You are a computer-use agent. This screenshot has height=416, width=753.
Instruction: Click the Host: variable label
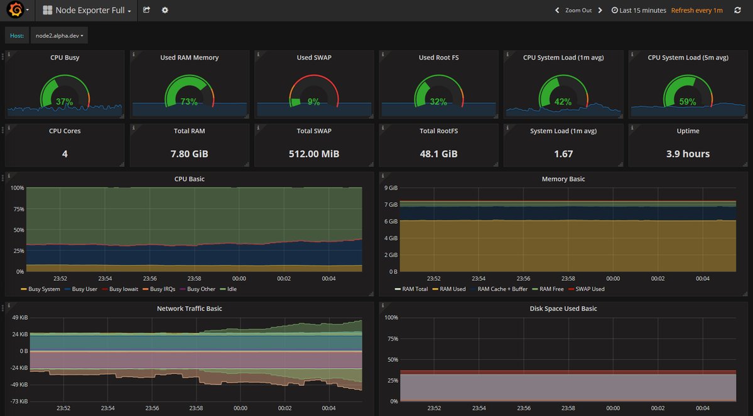click(17, 36)
